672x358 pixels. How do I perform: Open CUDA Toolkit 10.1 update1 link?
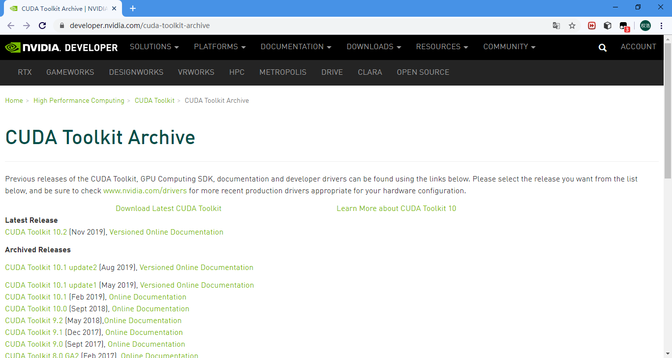pyautogui.click(x=51, y=285)
